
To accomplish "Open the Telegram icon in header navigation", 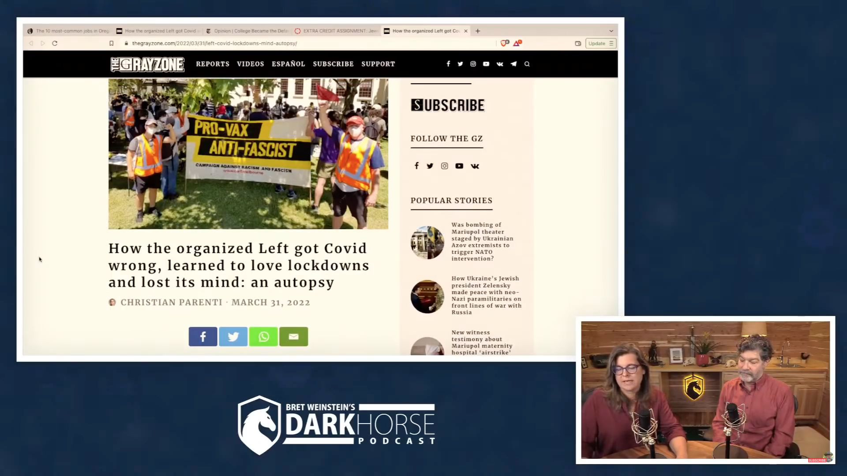I will coord(513,64).
